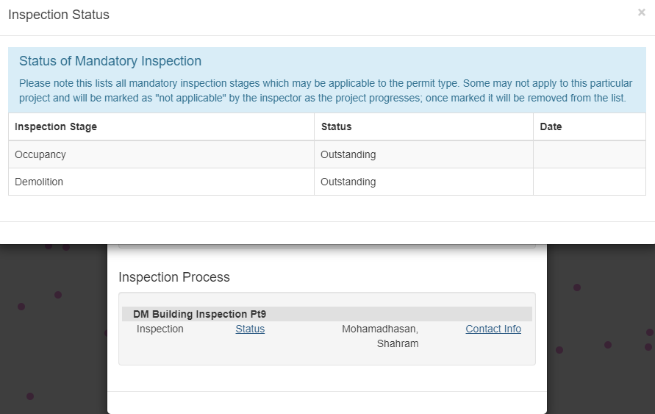Click the Date column header
655x414 pixels.
(x=551, y=126)
